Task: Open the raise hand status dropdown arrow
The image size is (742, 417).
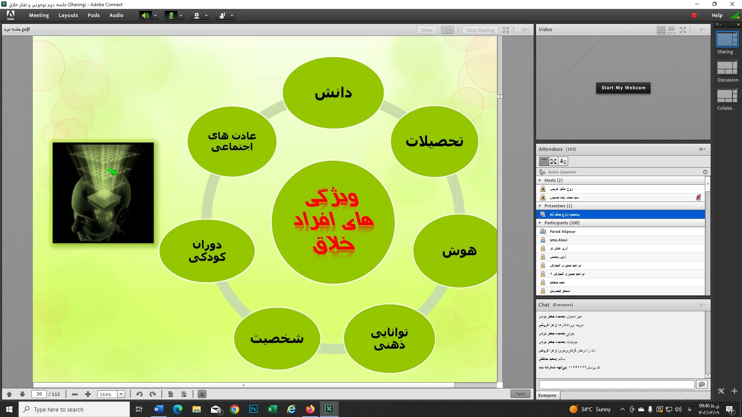Action: coord(232,15)
